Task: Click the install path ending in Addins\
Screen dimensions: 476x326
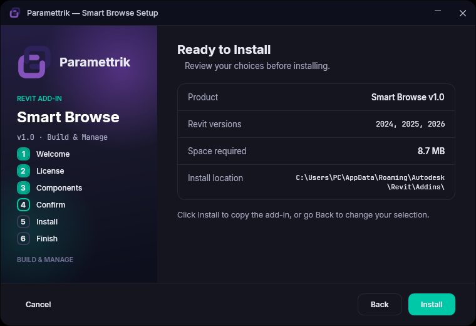Action: tap(370, 182)
